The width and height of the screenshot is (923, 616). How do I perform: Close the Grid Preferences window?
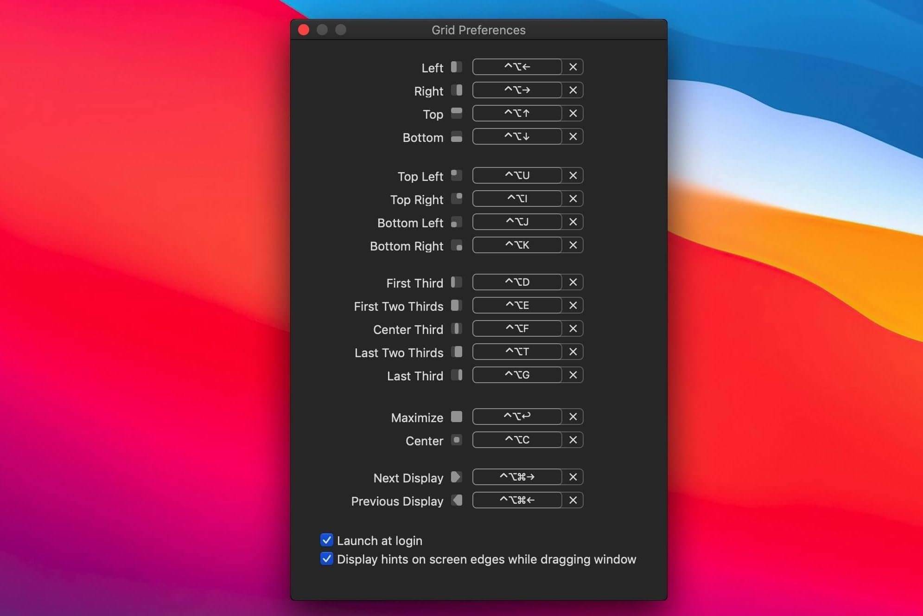point(304,30)
